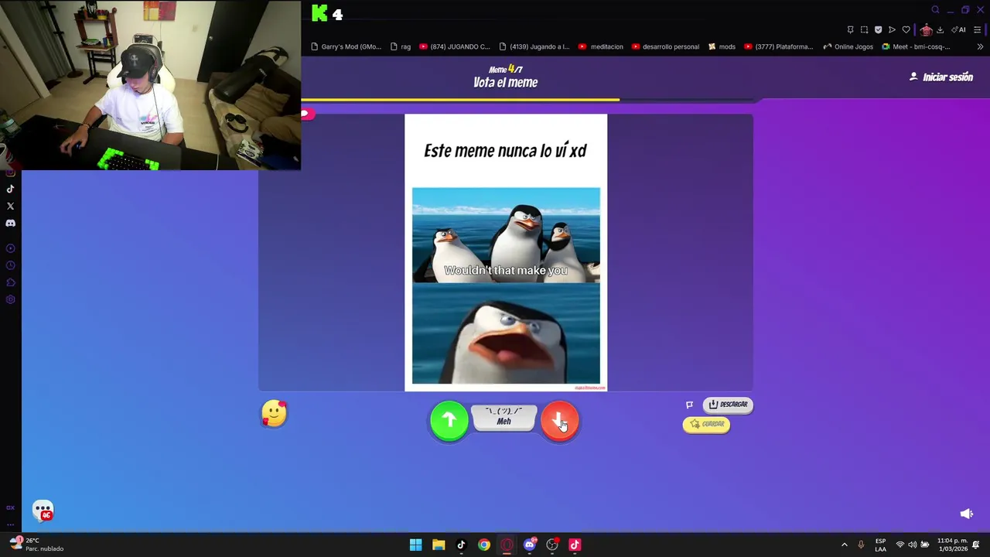The image size is (990, 557).
Task: Open the Windows Start menu
Action: (x=415, y=545)
